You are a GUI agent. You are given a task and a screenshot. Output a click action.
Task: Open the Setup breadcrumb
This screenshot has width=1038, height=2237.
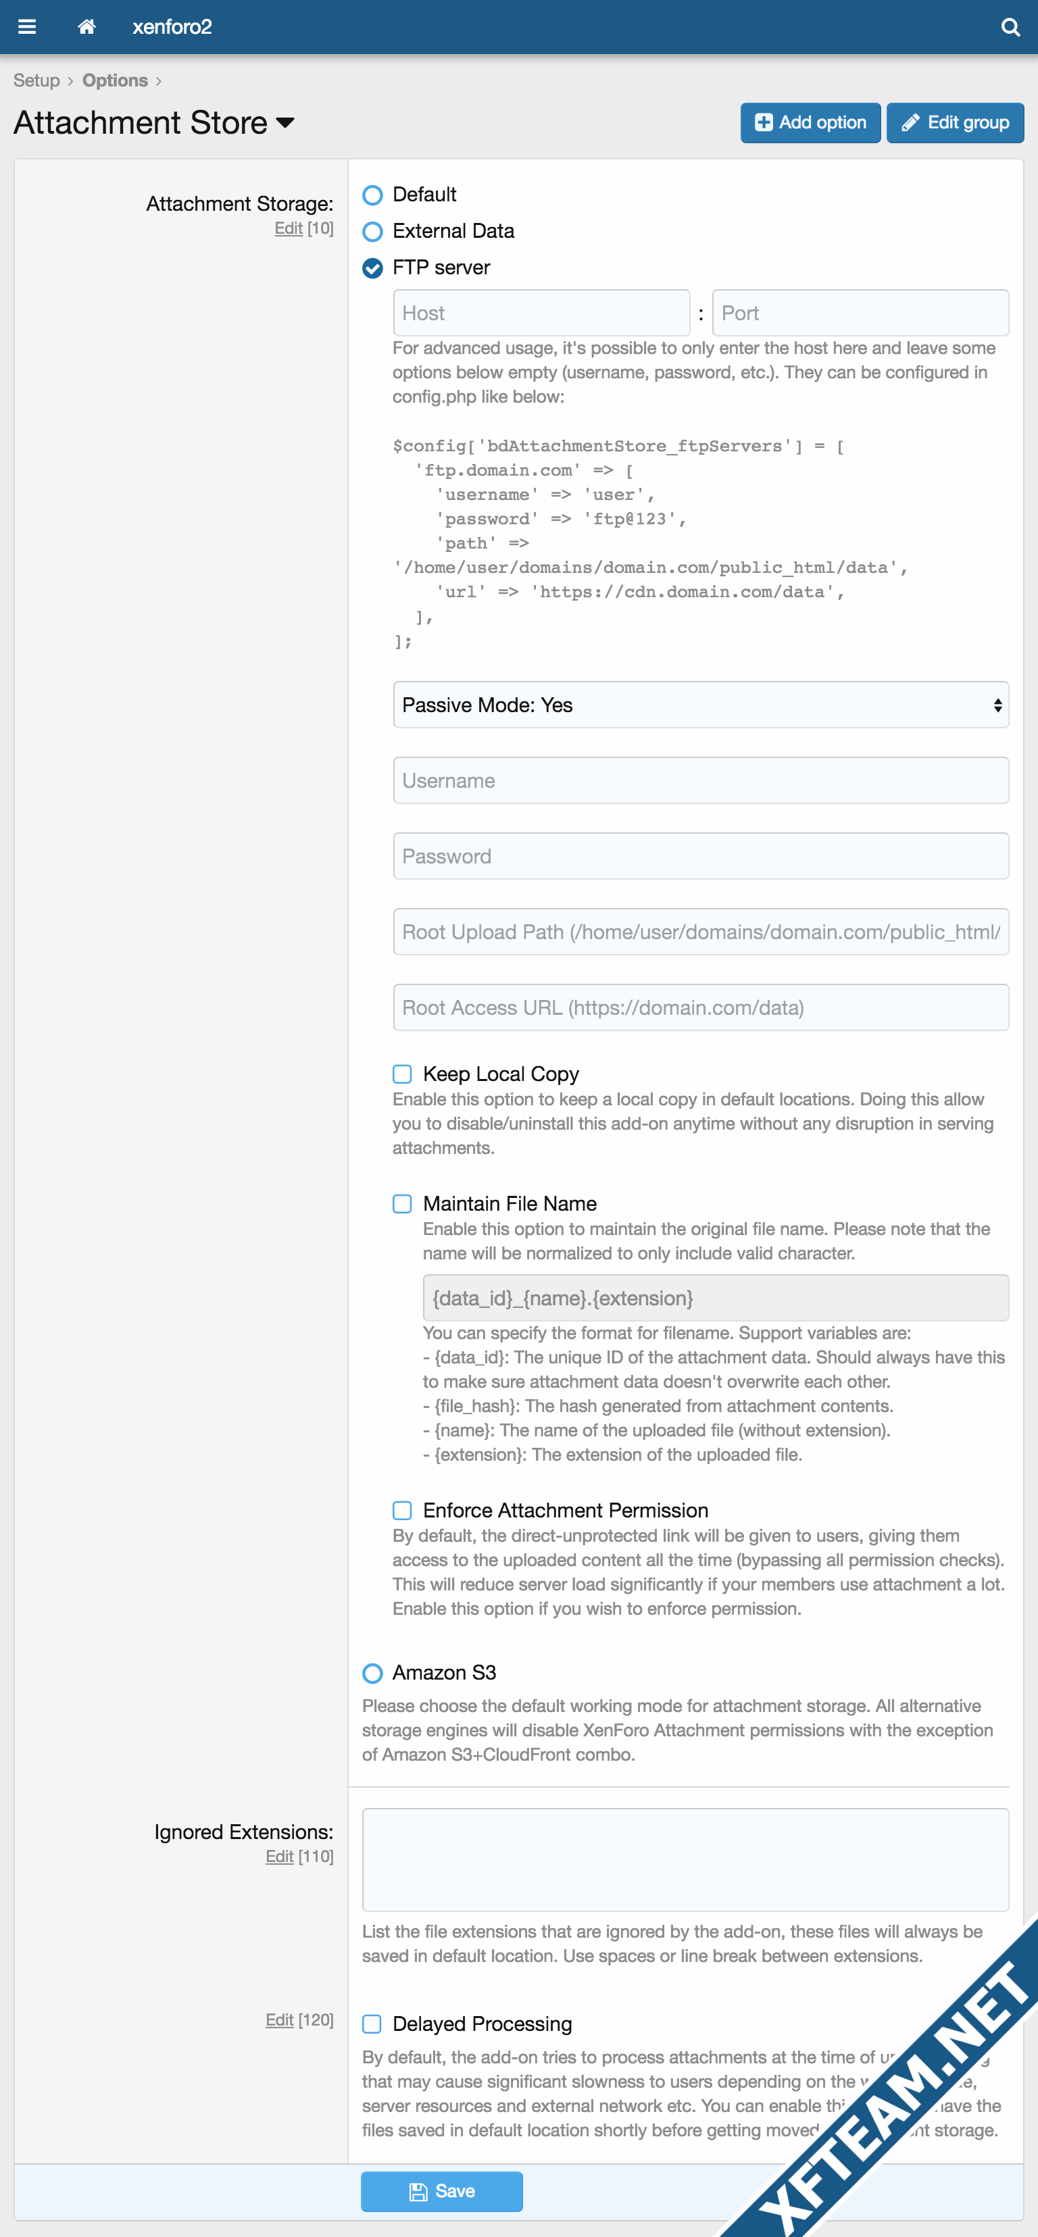click(x=36, y=81)
